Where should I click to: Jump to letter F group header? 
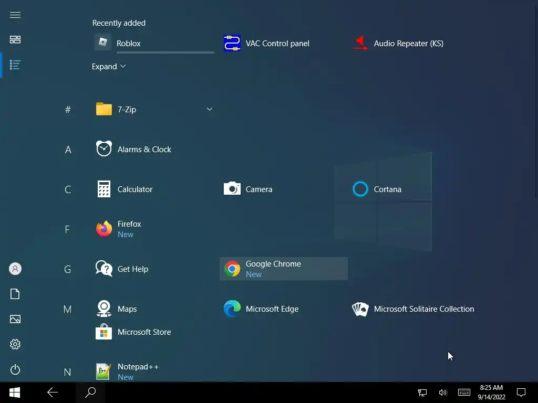[x=67, y=229]
